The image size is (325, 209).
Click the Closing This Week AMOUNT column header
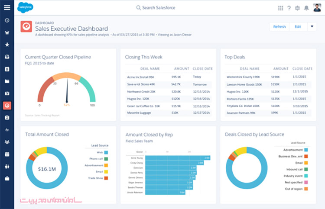pos(182,68)
